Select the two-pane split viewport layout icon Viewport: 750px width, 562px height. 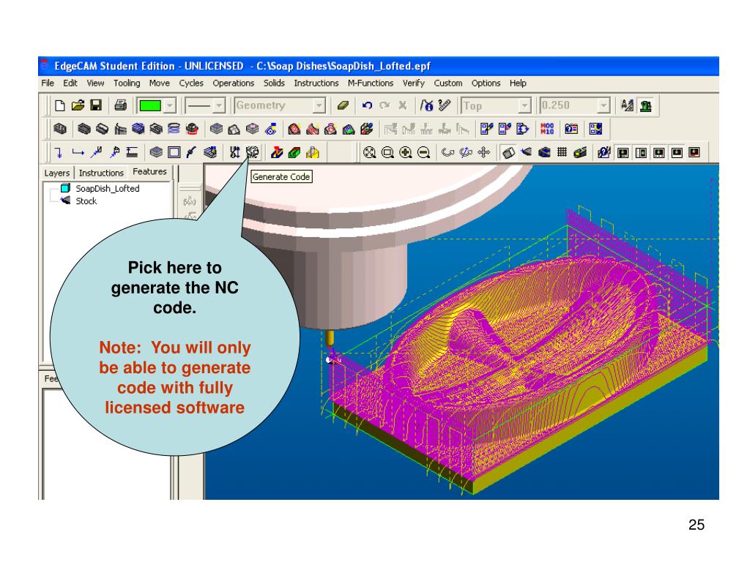(x=641, y=152)
